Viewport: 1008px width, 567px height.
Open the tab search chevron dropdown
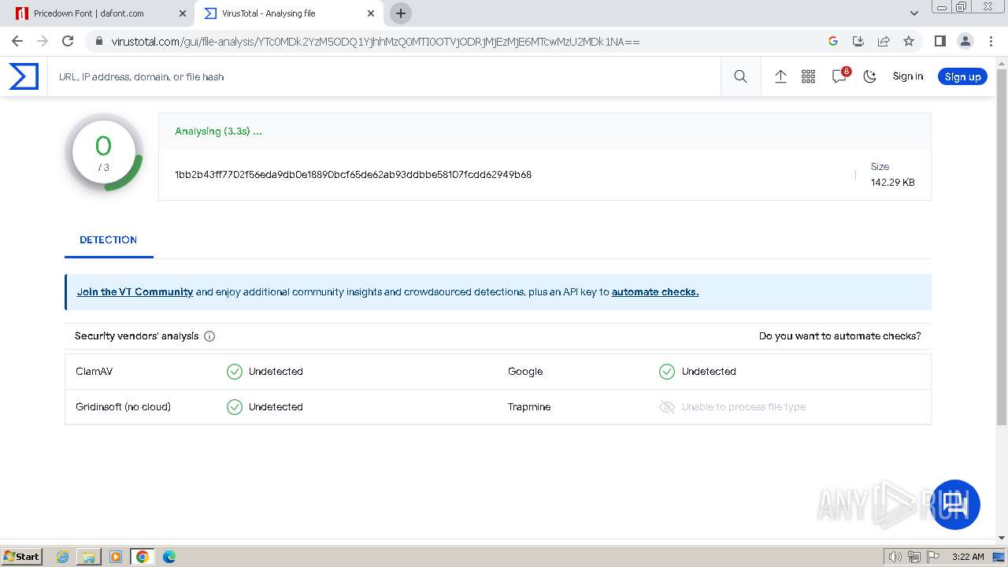[914, 13]
